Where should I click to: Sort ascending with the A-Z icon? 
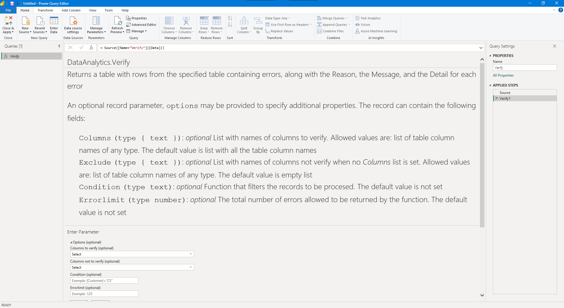230,18
